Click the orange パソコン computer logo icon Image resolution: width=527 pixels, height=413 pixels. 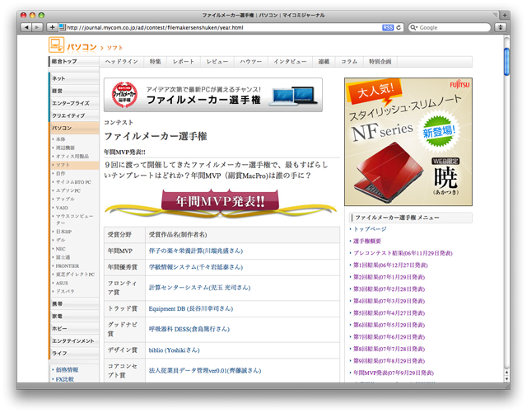click(x=56, y=45)
